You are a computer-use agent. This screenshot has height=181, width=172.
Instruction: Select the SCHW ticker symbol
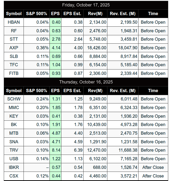click(14, 99)
